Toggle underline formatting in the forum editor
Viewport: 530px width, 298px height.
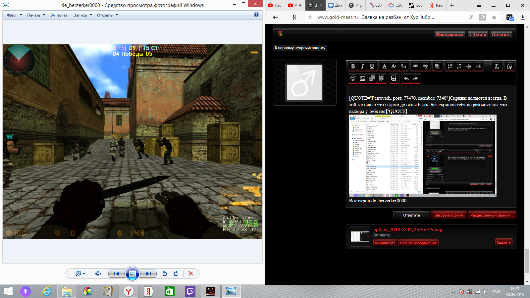372,67
